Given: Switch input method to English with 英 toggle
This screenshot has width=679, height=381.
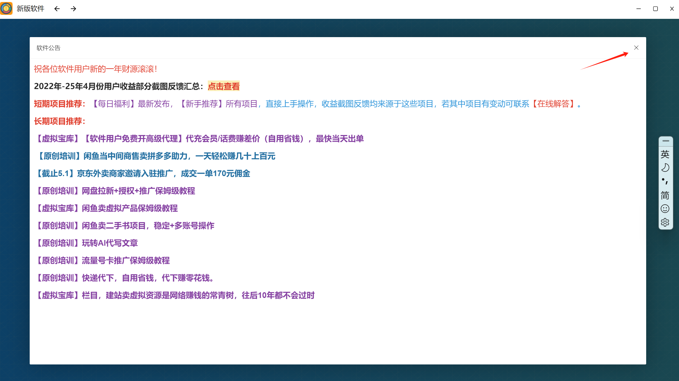Looking at the screenshot, I should pyautogui.click(x=665, y=154).
